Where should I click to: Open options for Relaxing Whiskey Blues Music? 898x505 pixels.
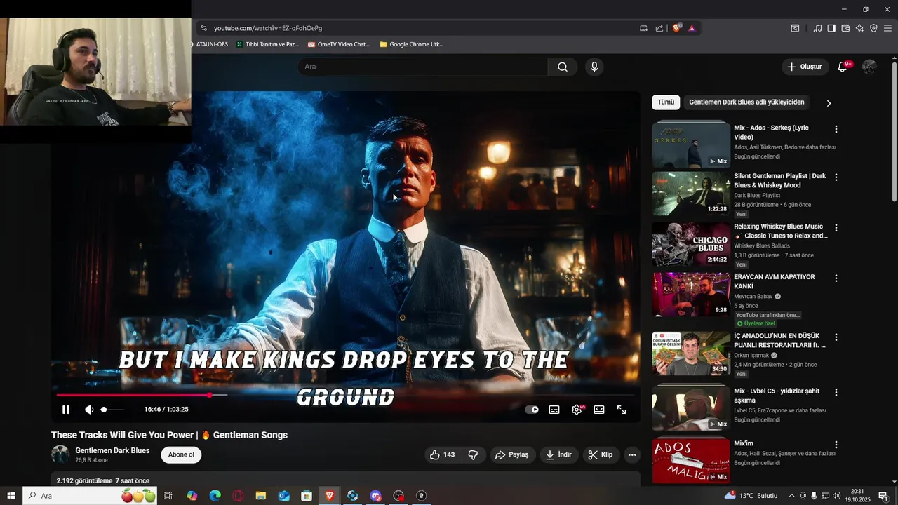point(836,227)
